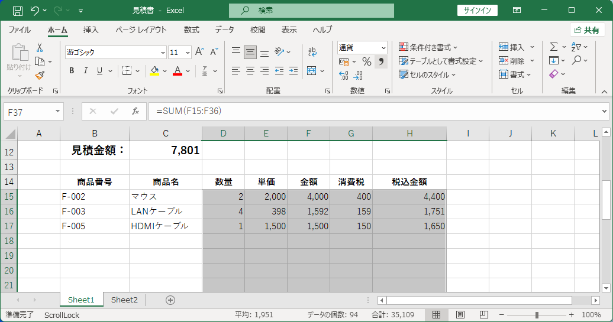
Task: Toggle align left
Action: tap(235, 71)
